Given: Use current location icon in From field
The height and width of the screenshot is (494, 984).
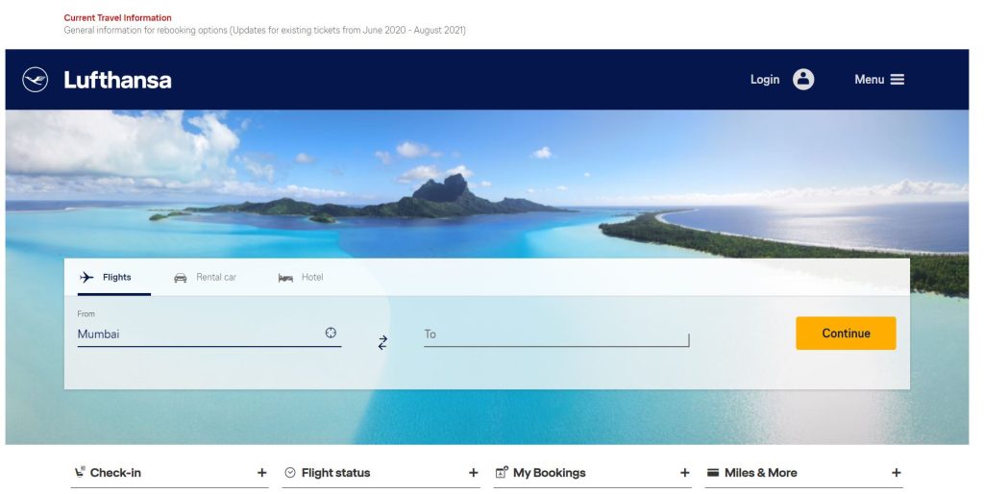Looking at the screenshot, I should tap(331, 333).
